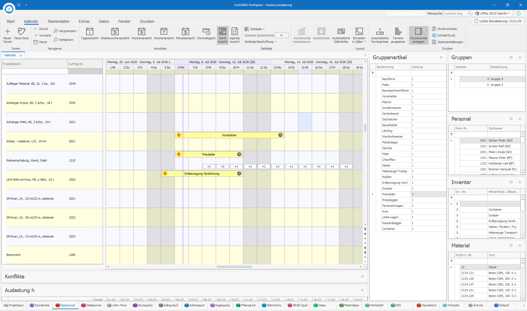Start Schnell-Druck quick print
This screenshot has height=311, width=527.
(x=444, y=35)
